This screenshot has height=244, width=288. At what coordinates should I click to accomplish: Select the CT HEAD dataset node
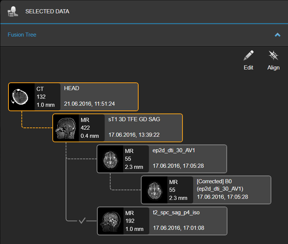(73, 97)
